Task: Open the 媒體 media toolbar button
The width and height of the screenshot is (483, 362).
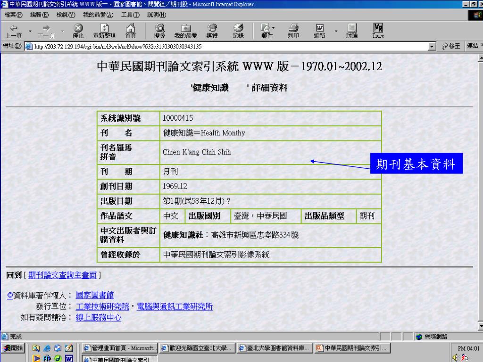Action: (x=212, y=31)
